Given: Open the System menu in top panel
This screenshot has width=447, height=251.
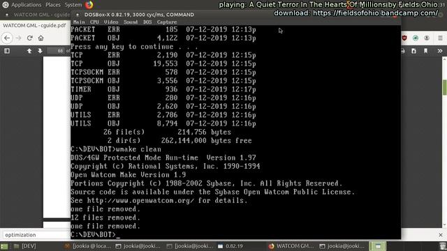Looking at the screenshot, I should [x=73, y=5].
